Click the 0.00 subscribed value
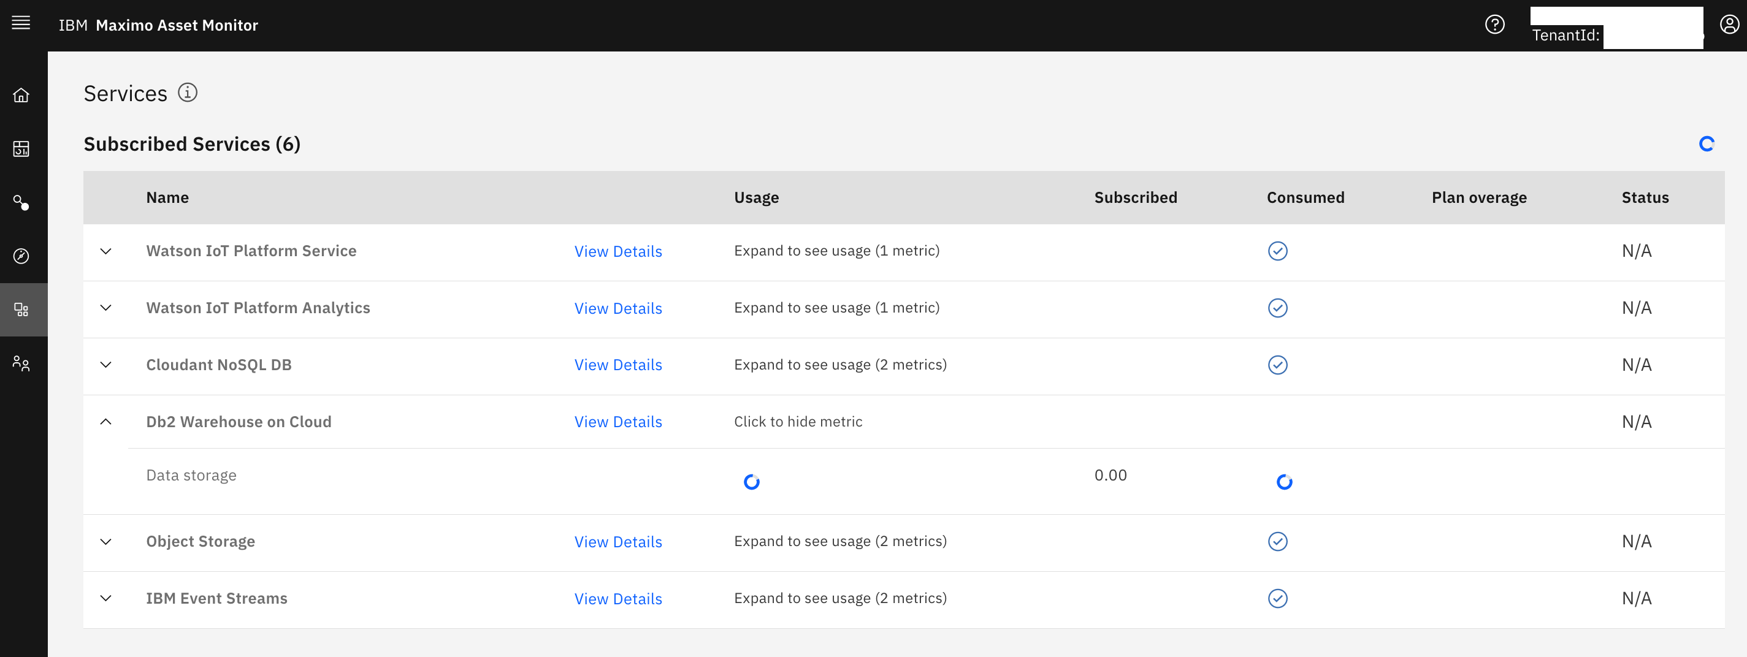1747x657 pixels. (x=1110, y=476)
